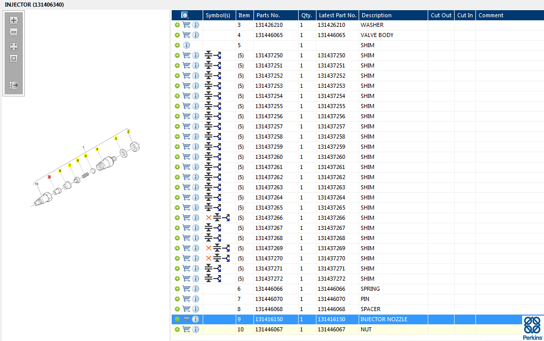Viewport: 544px width, 341px height.
Task: Sort by Latest Part No. column header
Action: (x=337, y=15)
